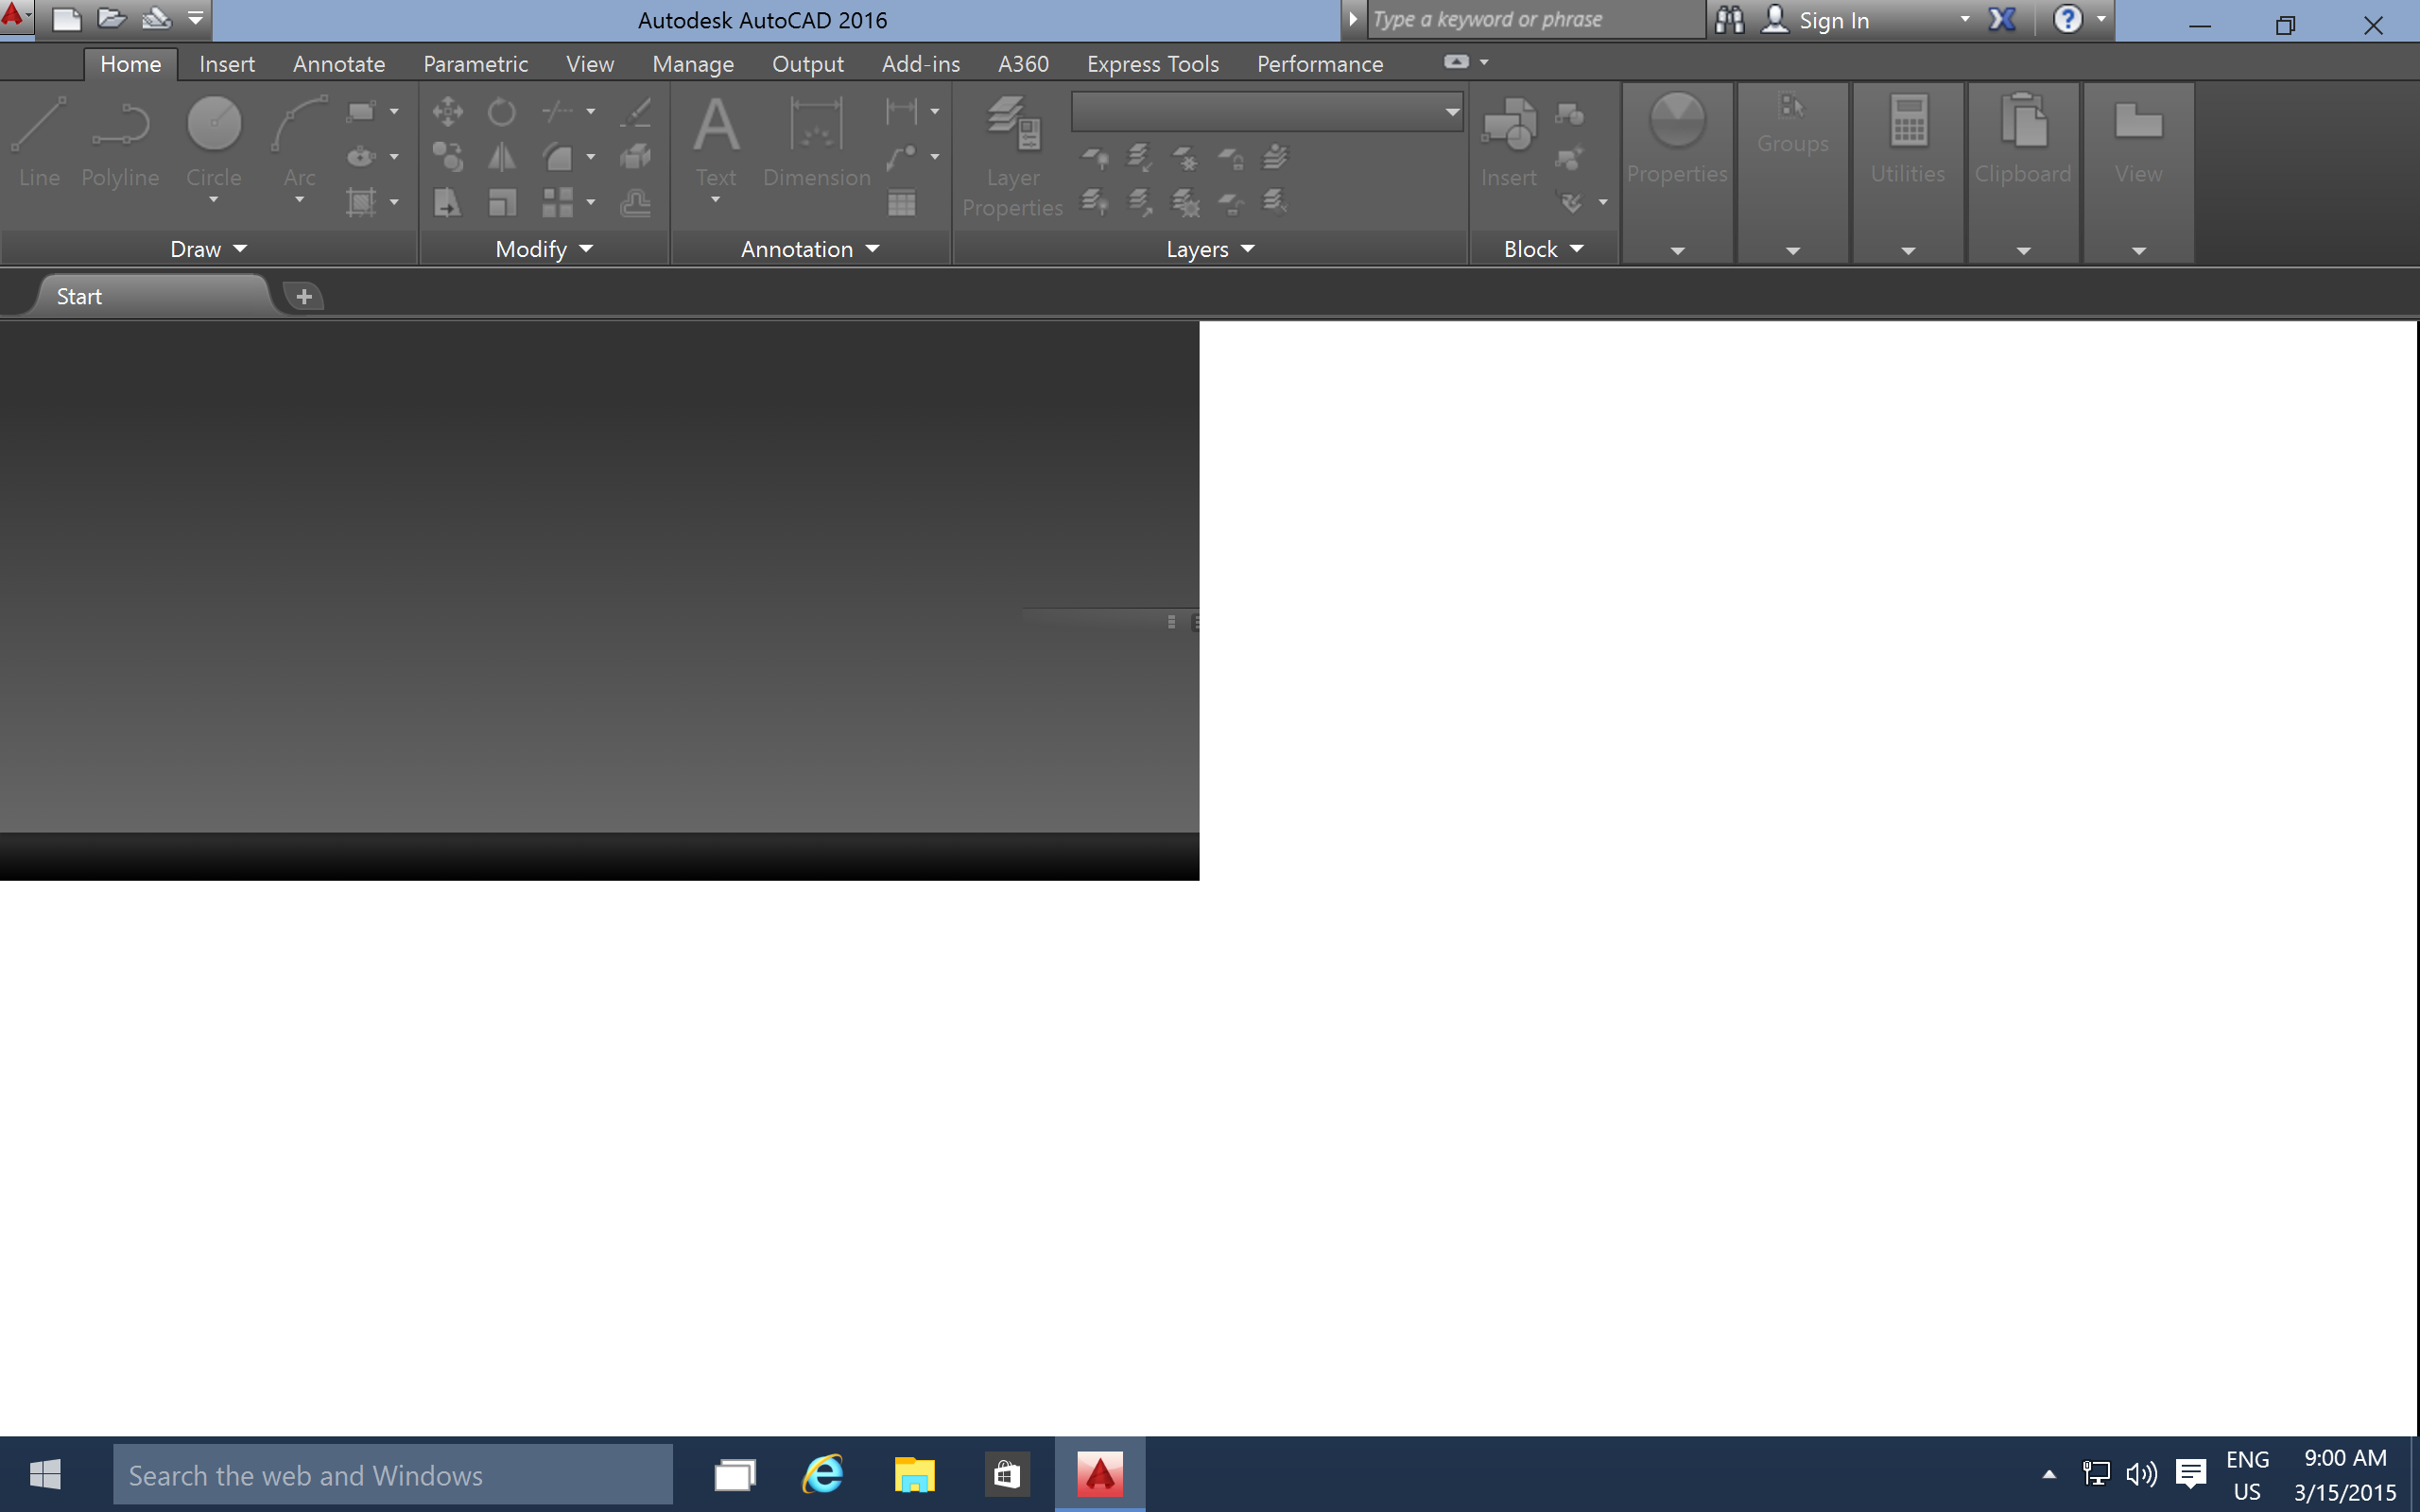Open the A360 ribbon tab
This screenshot has height=1512, width=2420.
[1023, 64]
